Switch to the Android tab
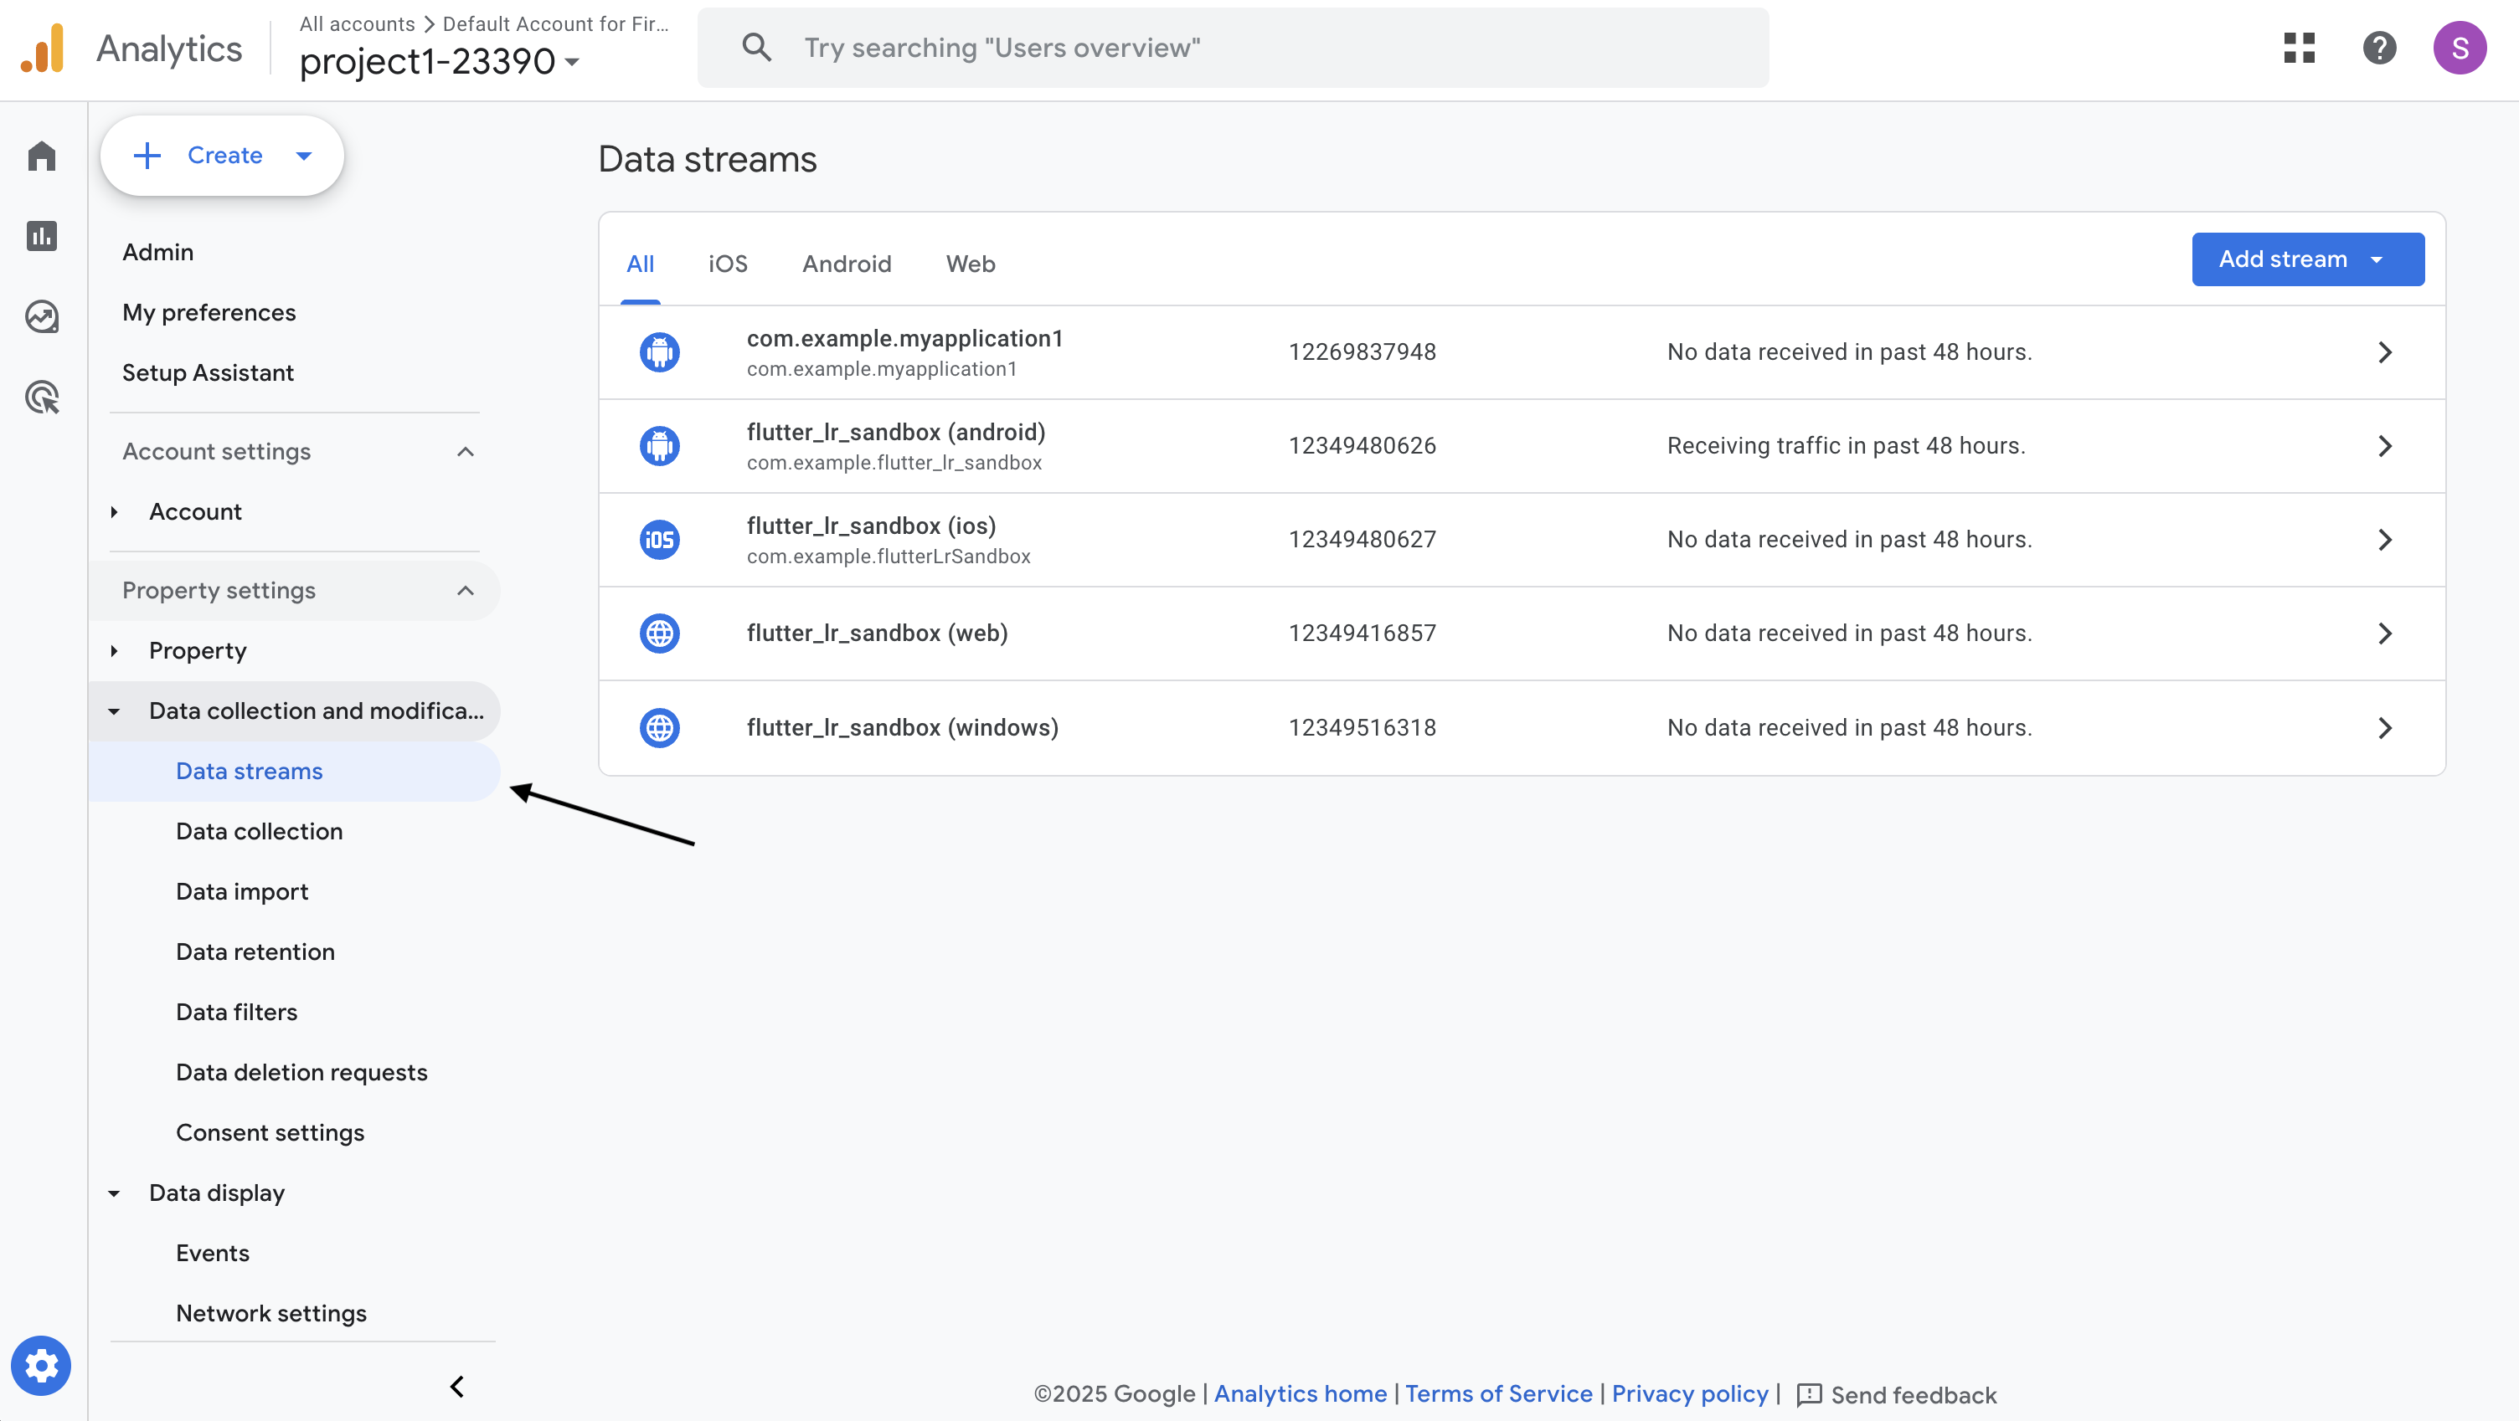Image resolution: width=2519 pixels, height=1421 pixels. coord(847,264)
